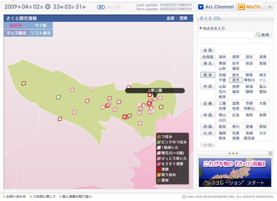Viewport: 277px width, 201px height.
Task: Select the m1 display mode toggle
Action: pyautogui.click(x=101, y=7)
